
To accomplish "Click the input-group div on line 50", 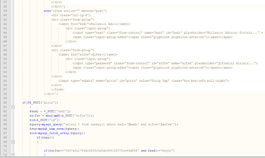I will point(88,59).
